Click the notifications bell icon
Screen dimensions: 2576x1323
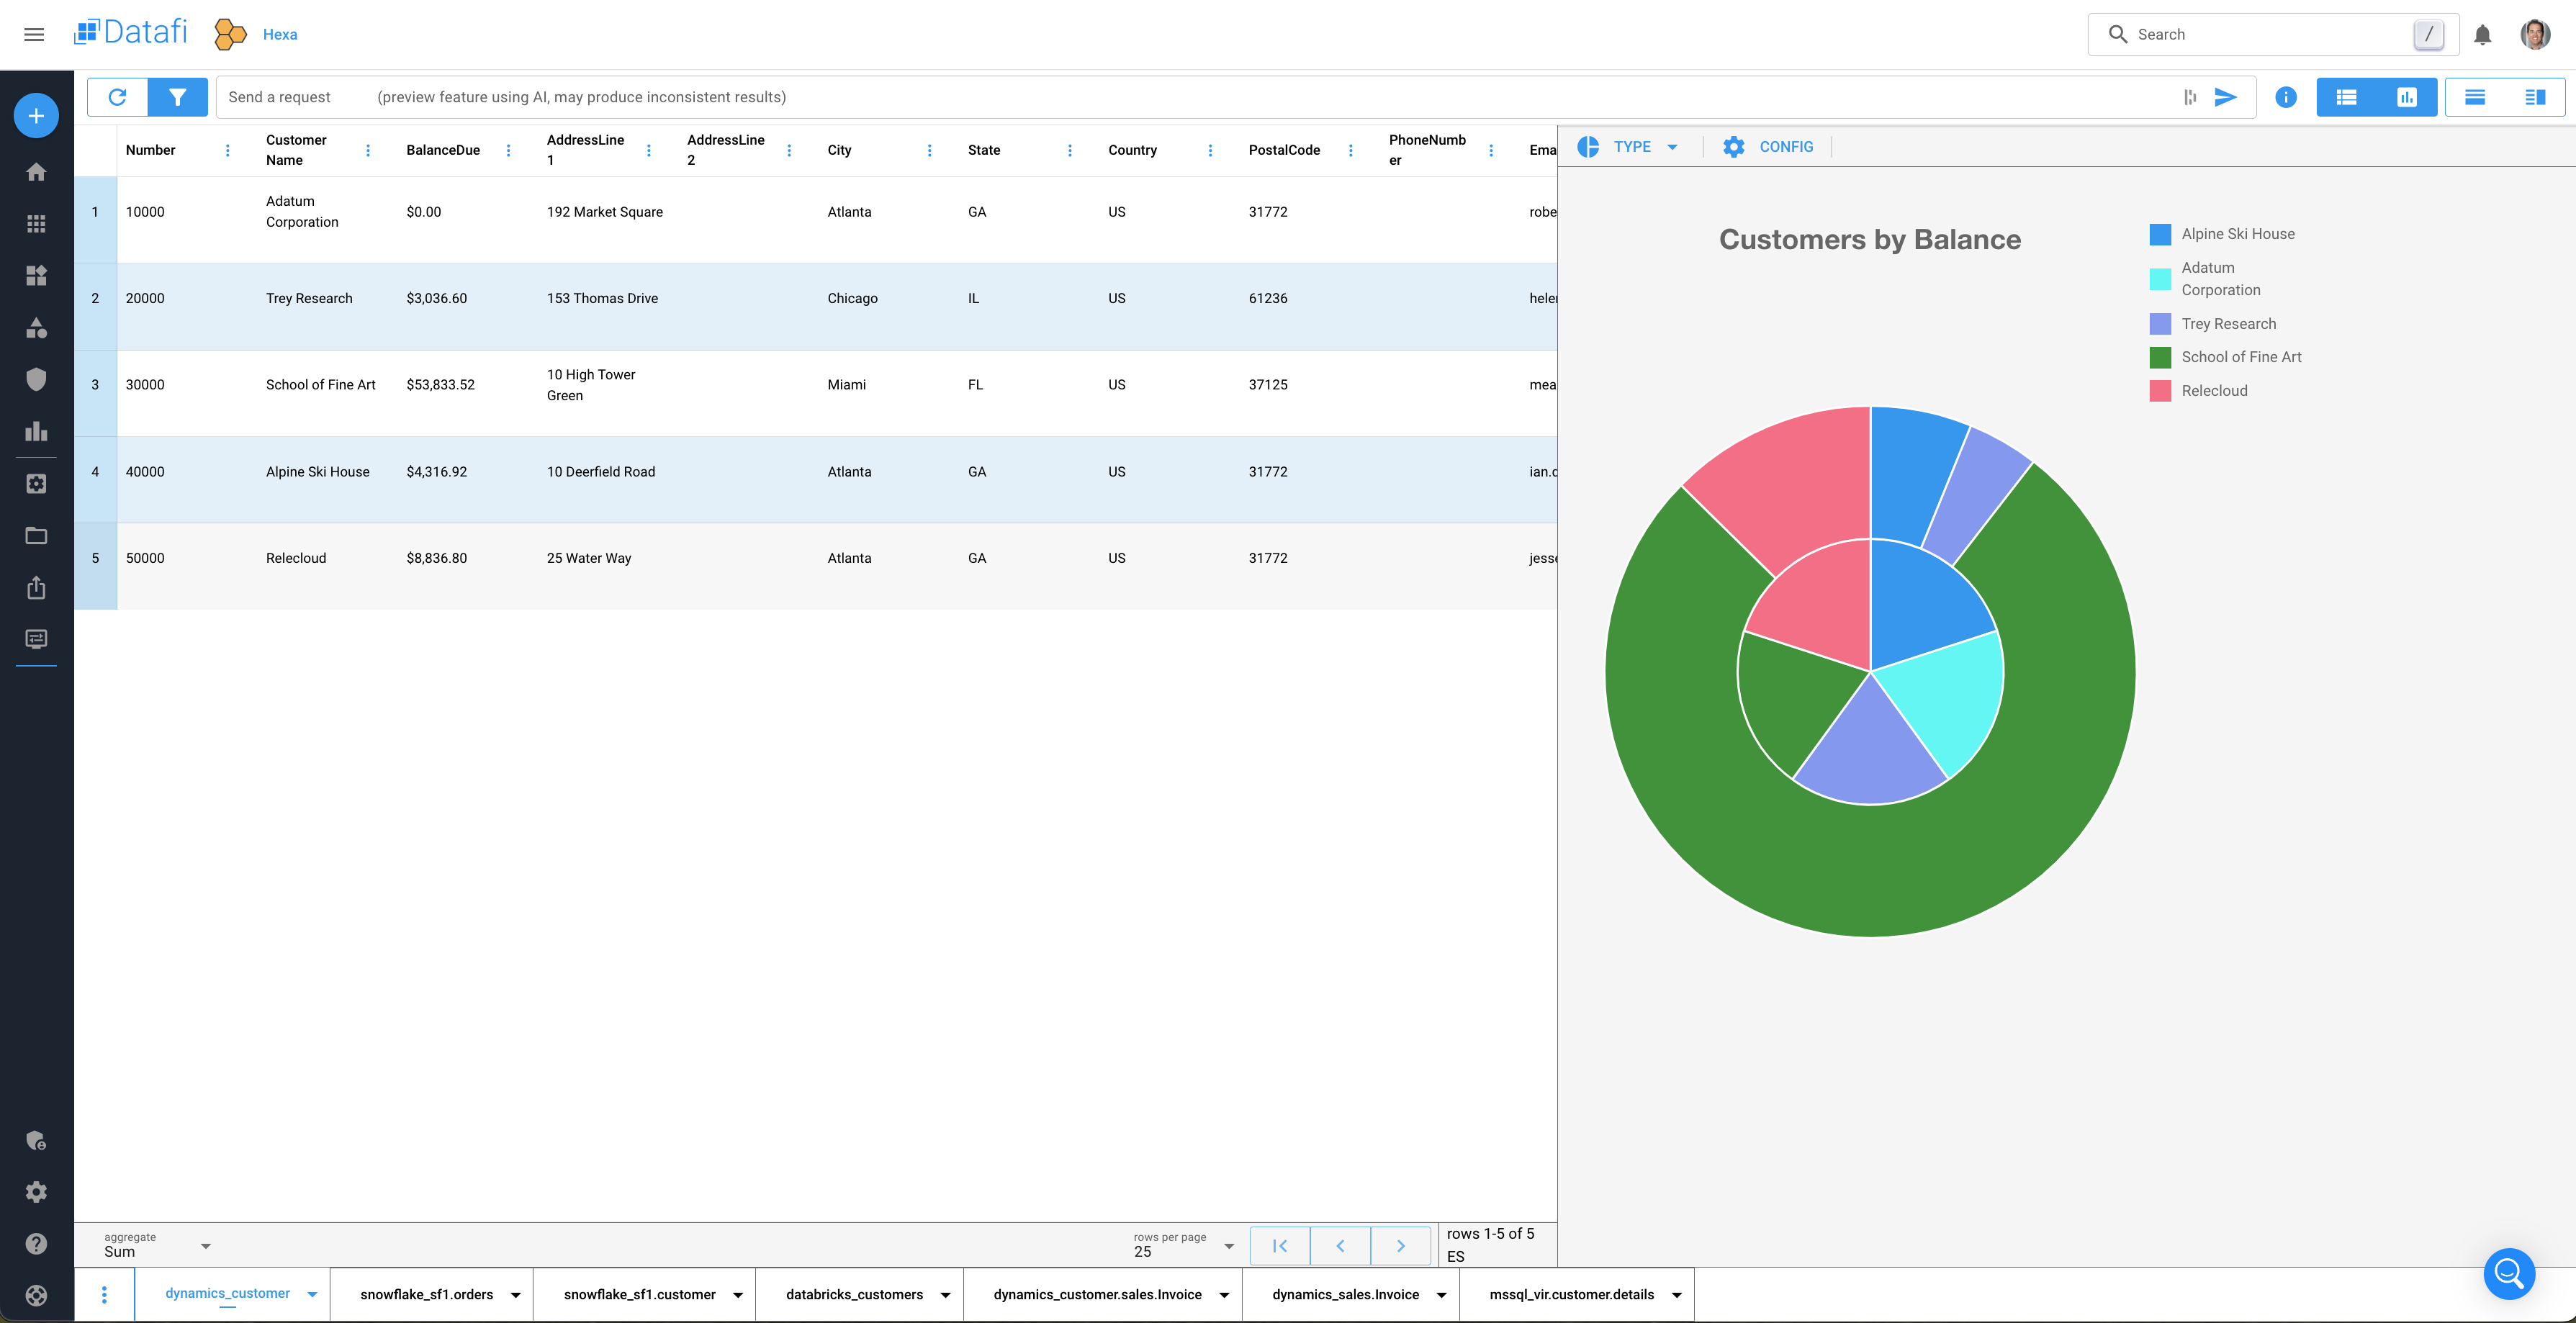[2482, 35]
